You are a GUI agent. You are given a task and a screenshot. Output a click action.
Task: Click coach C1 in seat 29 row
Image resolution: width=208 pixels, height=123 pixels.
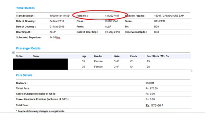pos(132,61)
